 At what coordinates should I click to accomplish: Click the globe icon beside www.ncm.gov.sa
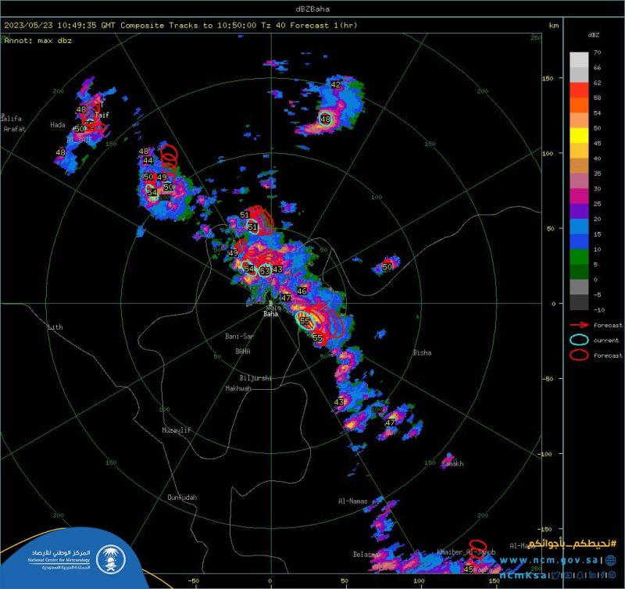point(610,560)
